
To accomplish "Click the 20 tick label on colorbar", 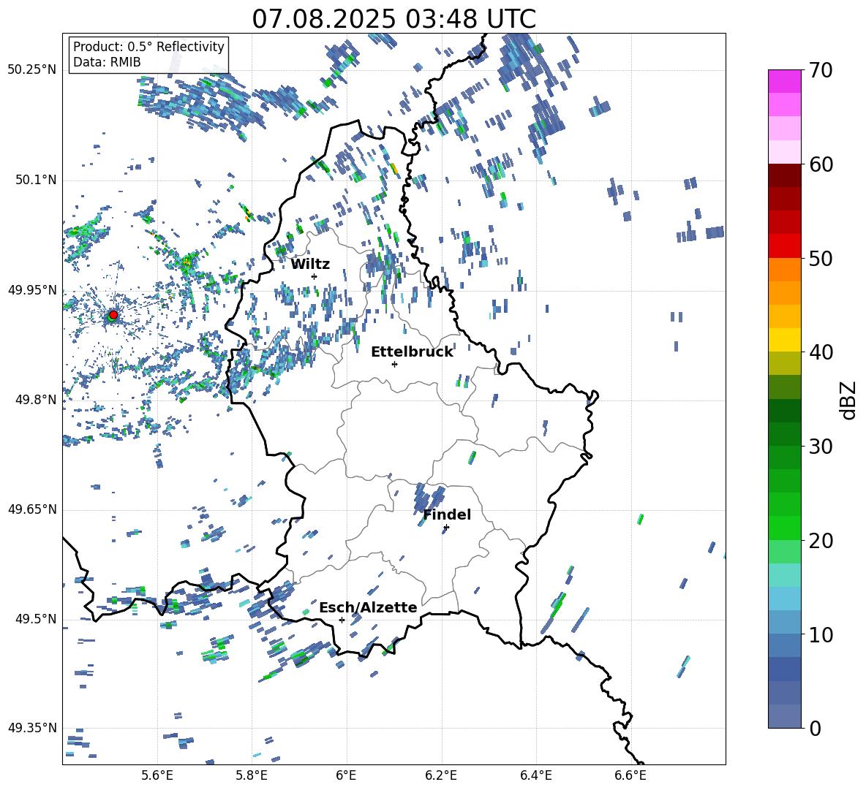I will tap(819, 541).
